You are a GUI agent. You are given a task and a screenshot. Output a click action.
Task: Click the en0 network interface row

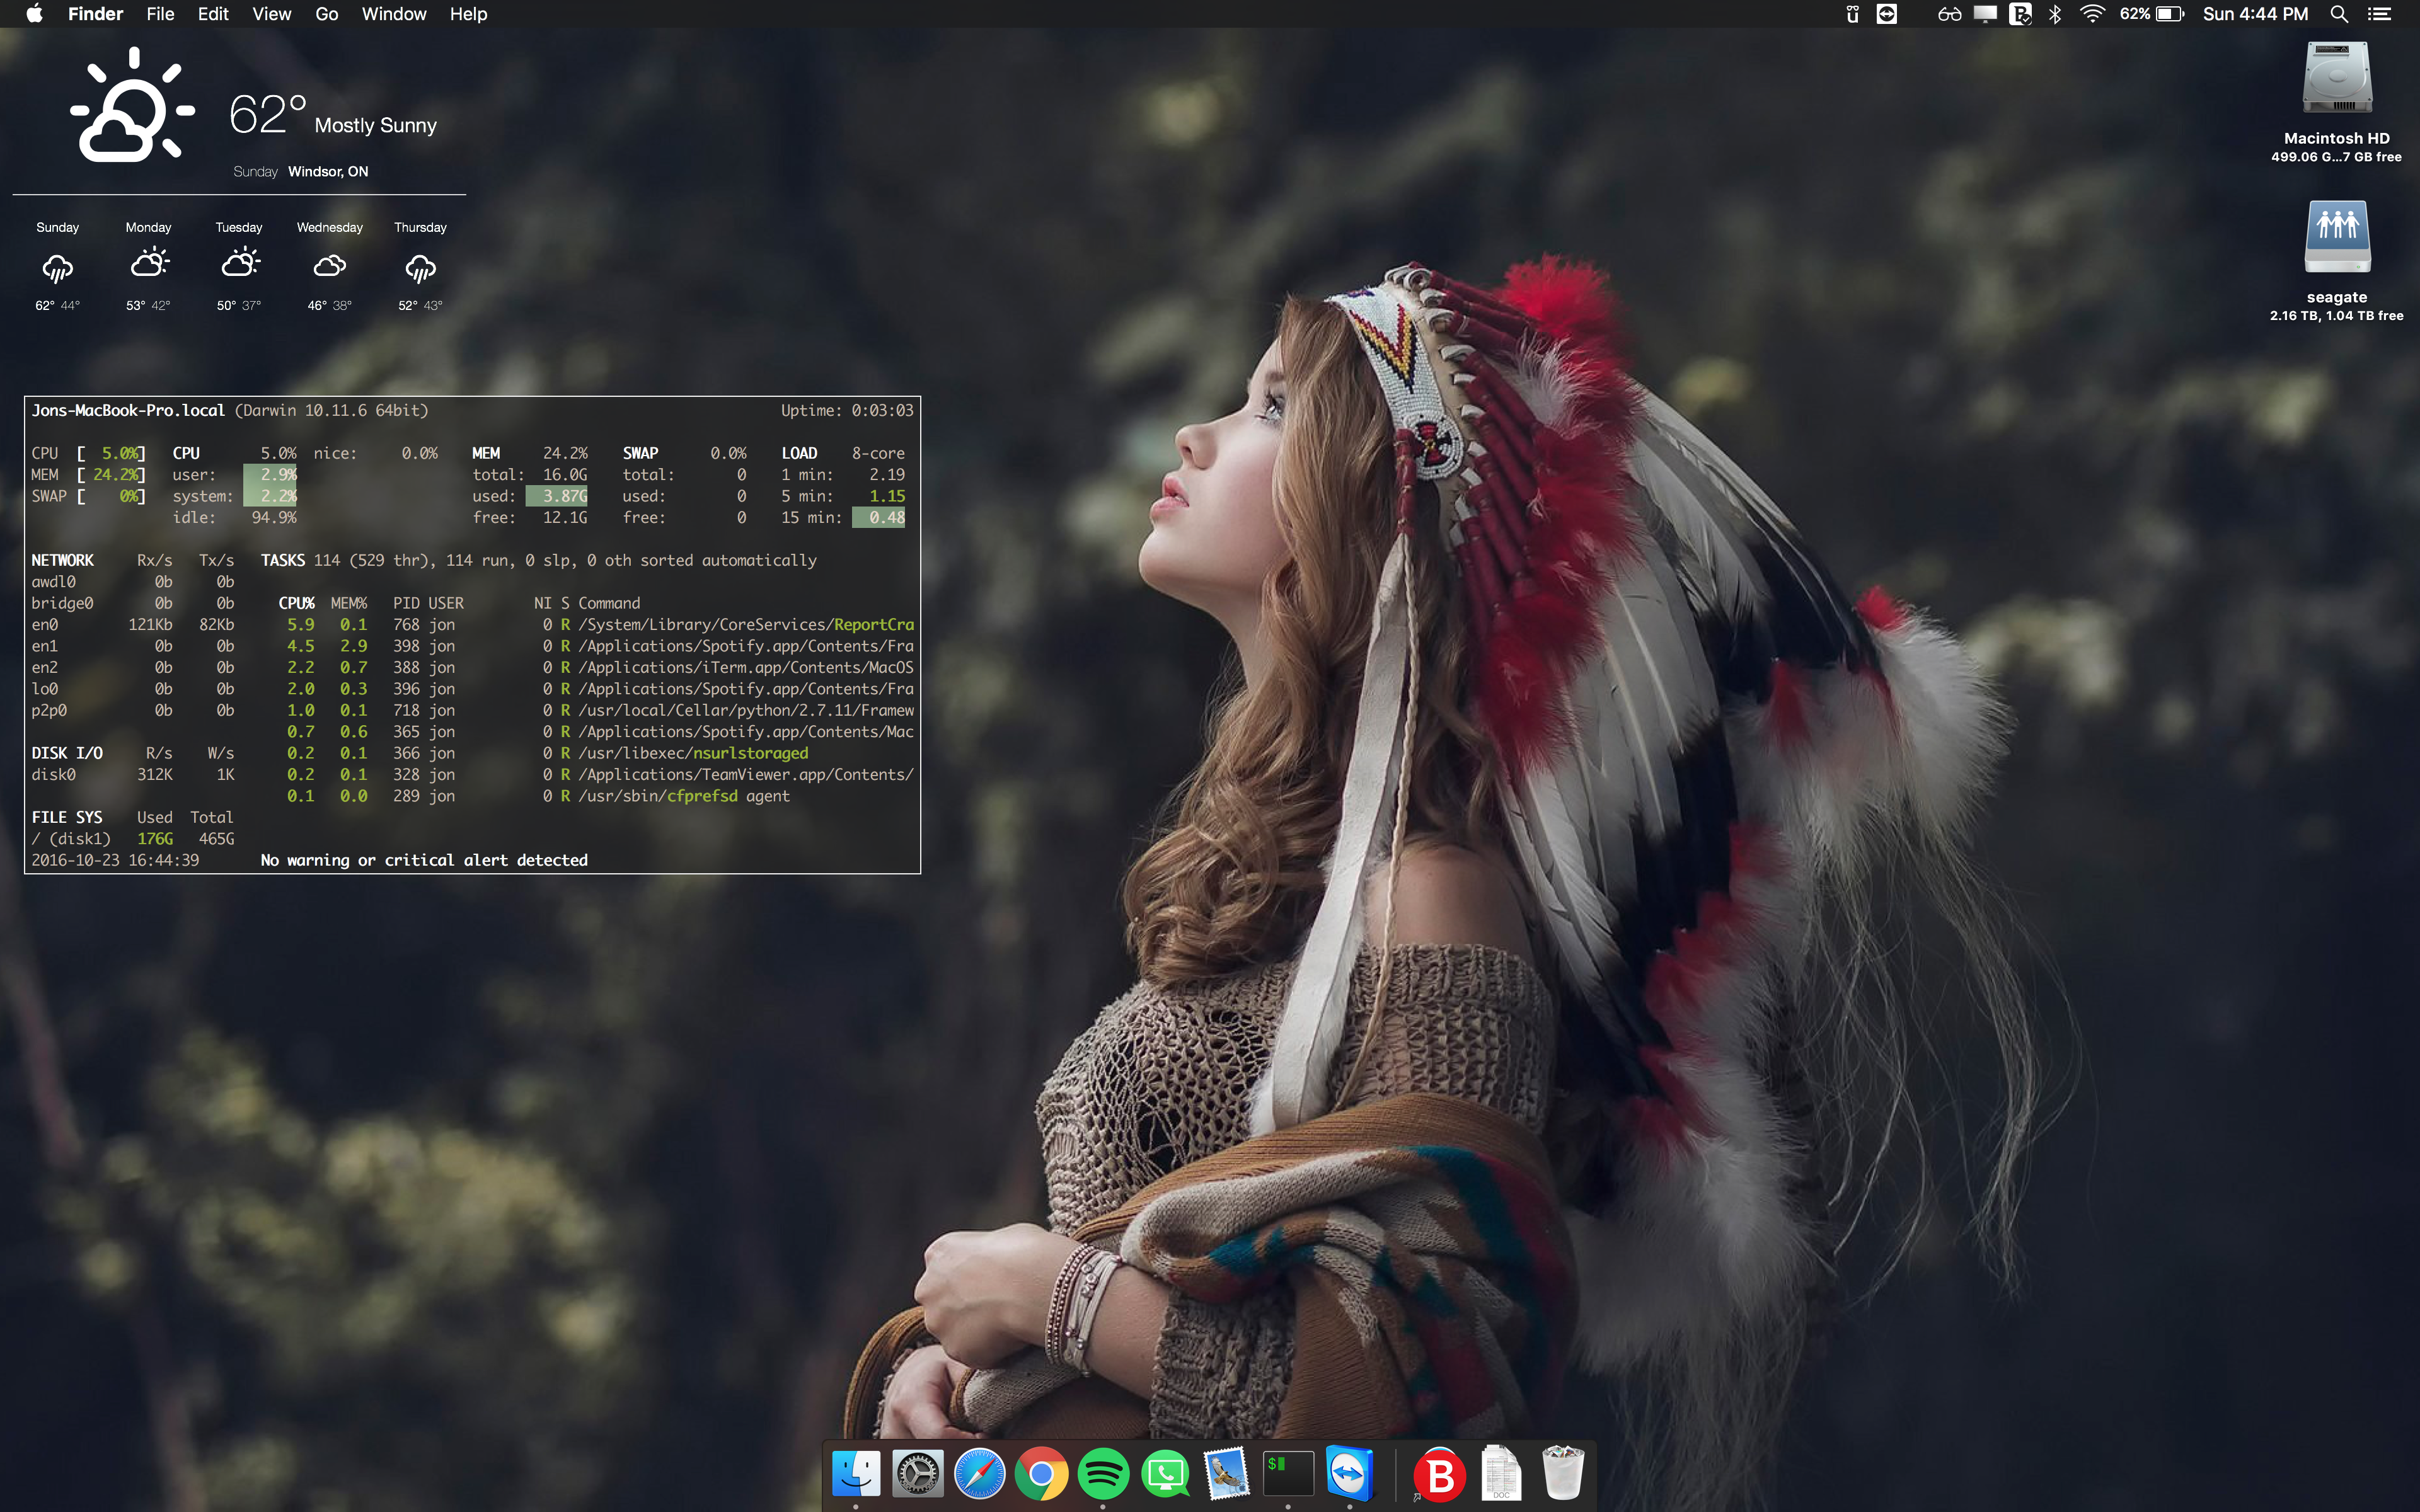[x=133, y=625]
